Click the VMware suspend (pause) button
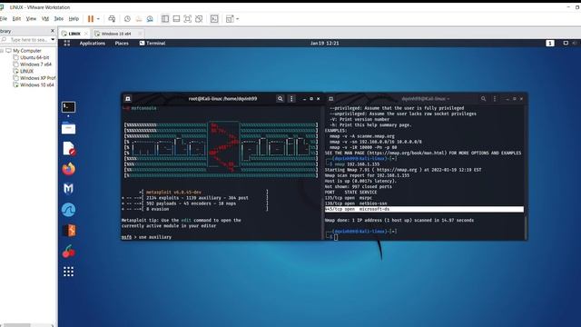Viewport: 581px width, 327px height. [91, 18]
